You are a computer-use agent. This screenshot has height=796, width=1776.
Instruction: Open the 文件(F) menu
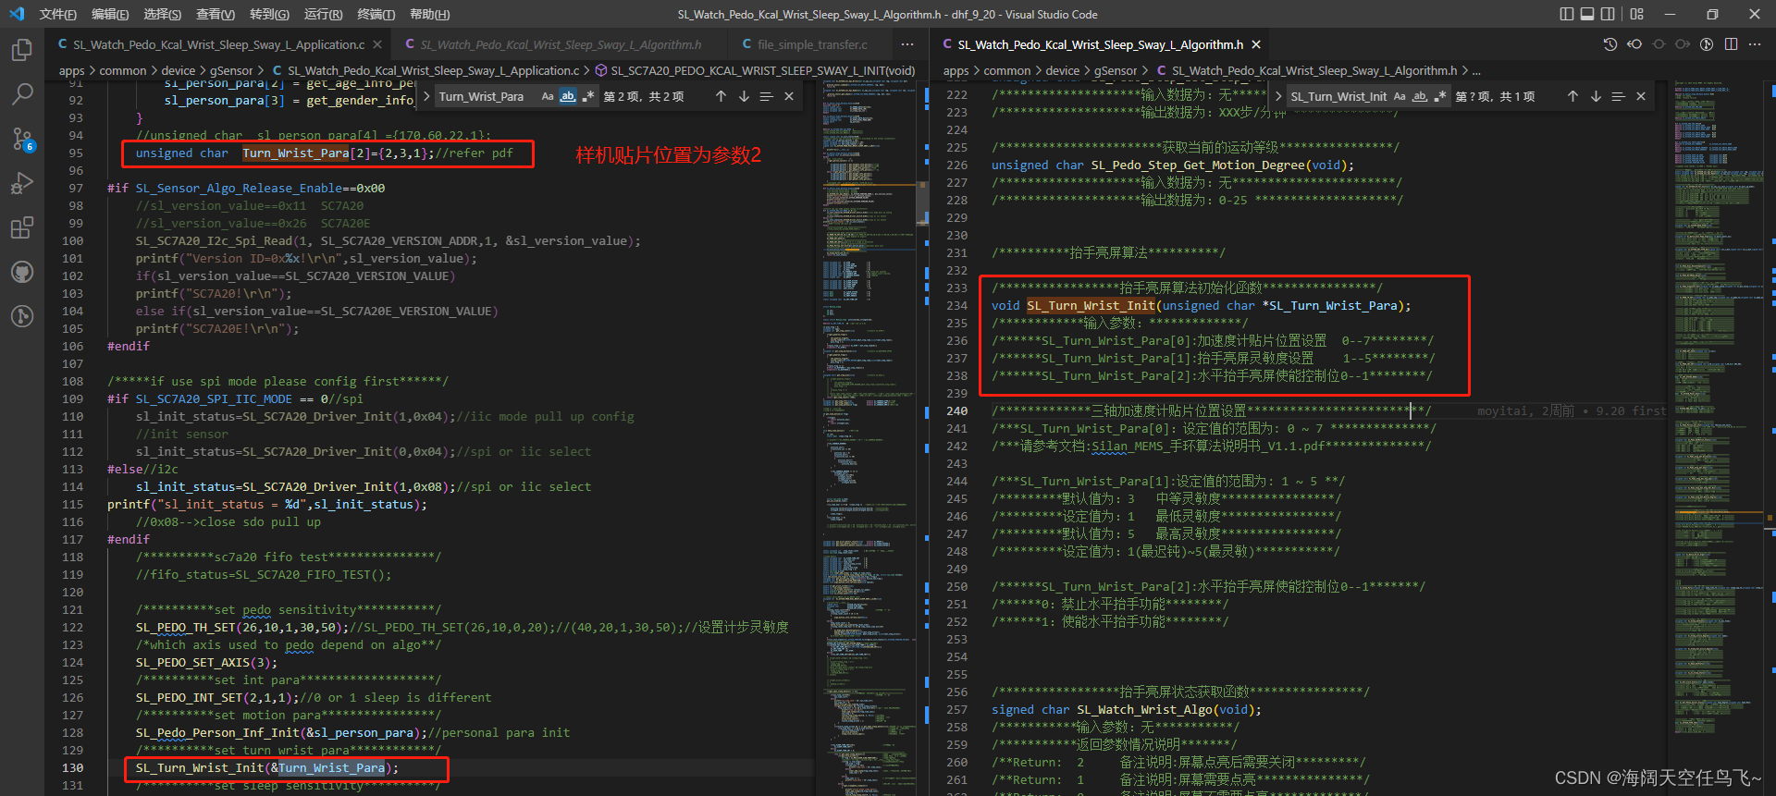57,14
